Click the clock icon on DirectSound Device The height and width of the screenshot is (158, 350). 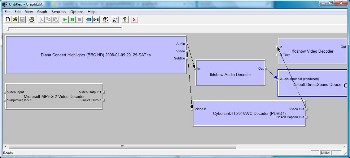(x=345, y=85)
